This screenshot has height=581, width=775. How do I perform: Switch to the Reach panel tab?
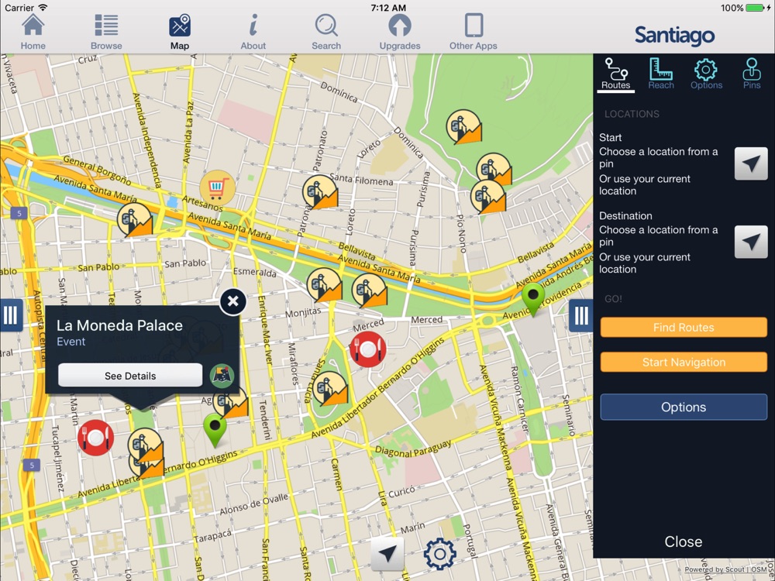(x=661, y=74)
